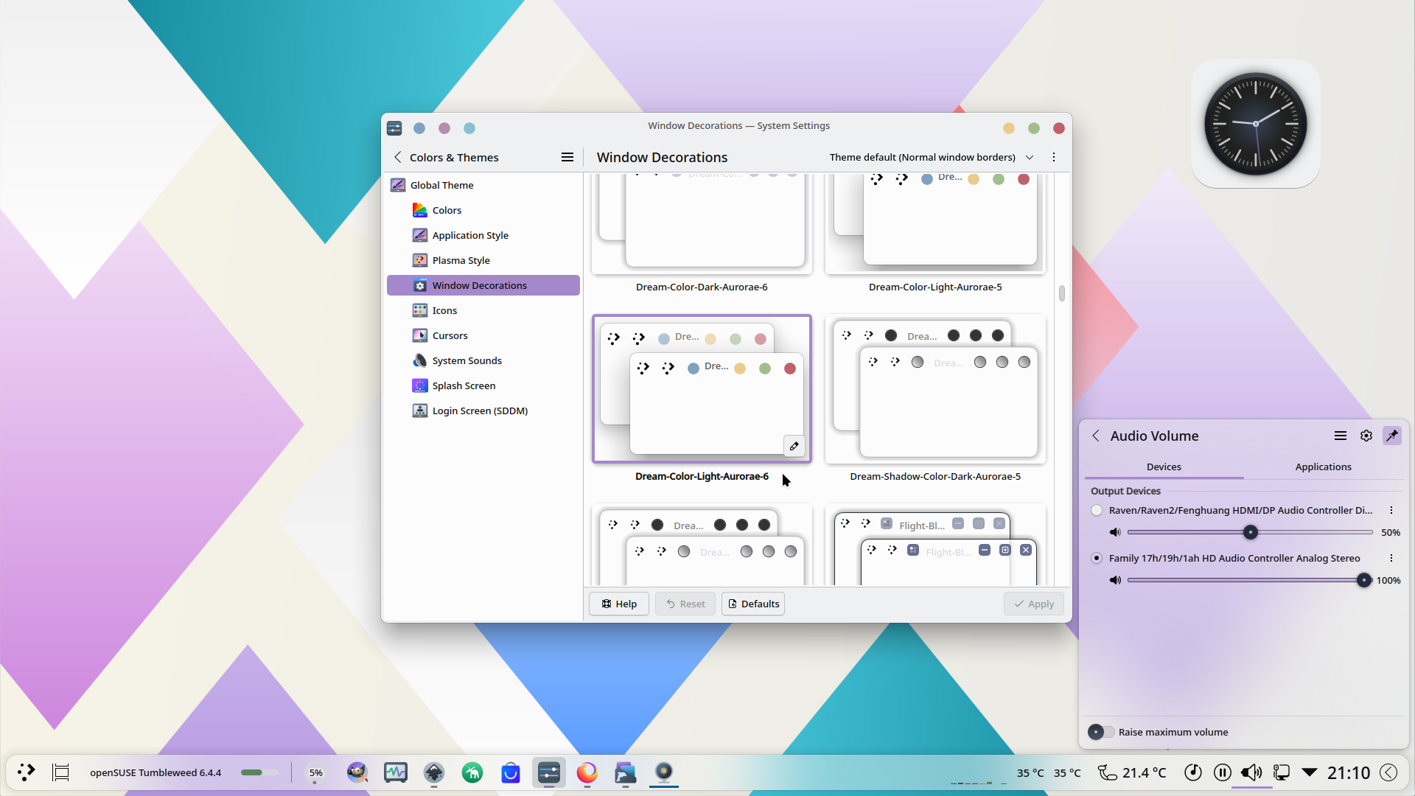Click the Reset button
Viewport: 1415px width, 796px height.
(685, 604)
